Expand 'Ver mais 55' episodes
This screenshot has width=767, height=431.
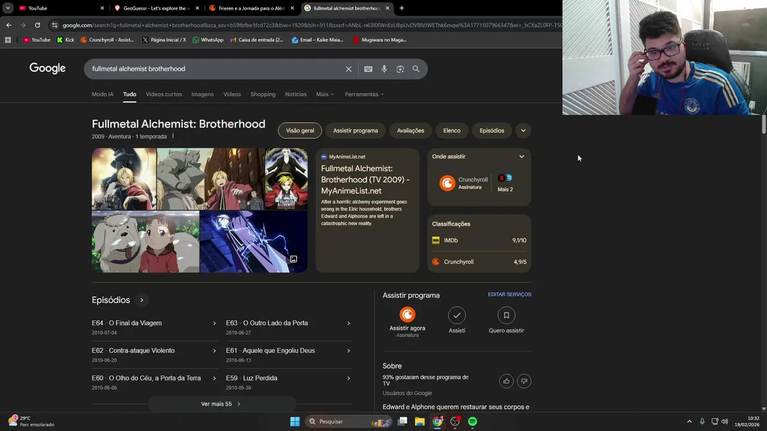coord(221,404)
